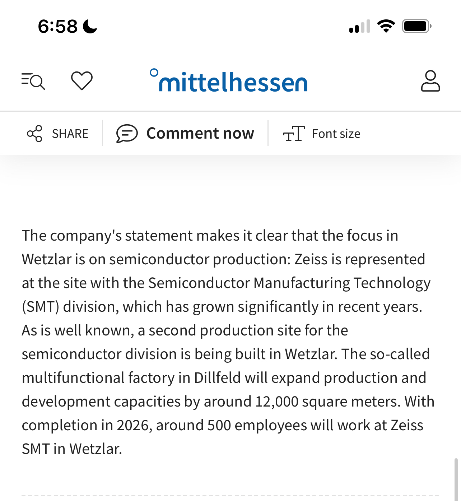Click the vertical scrollbar indicator
Image resolution: width=461 pixels, height=501 pixels.
pyautogui.click(x=456, y=479)
